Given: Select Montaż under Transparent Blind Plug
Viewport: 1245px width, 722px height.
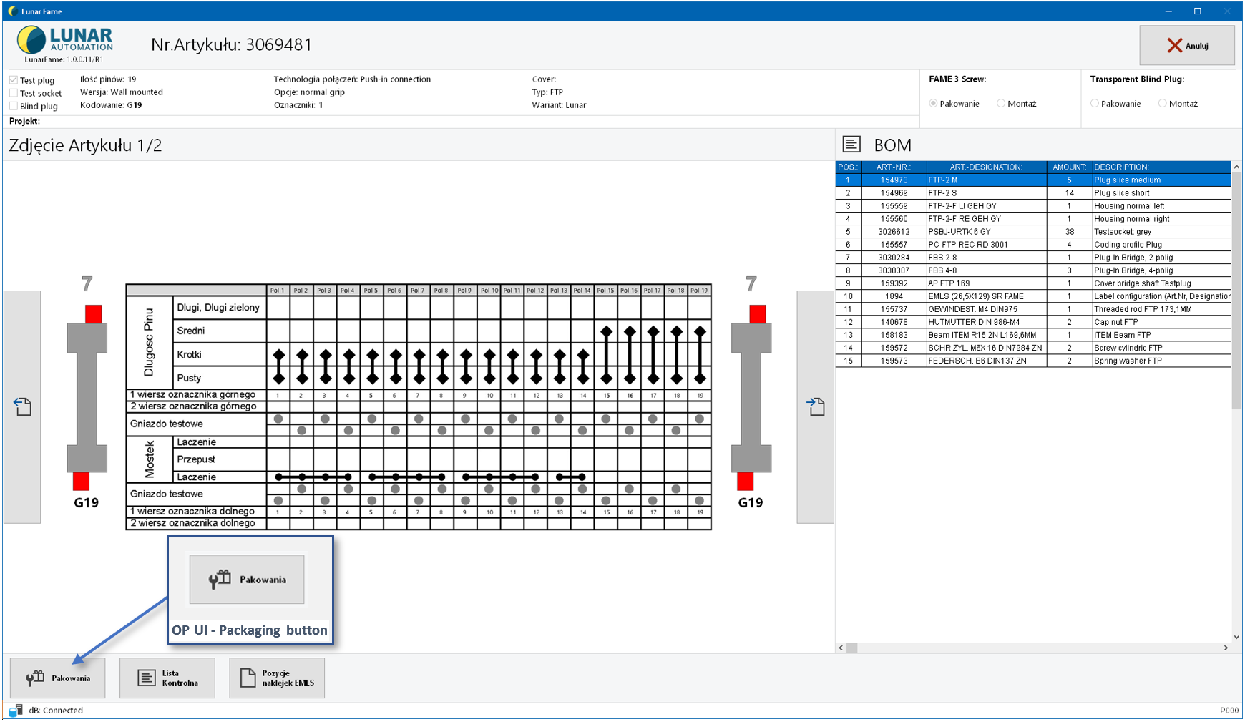Looking at the screenshot, I should pos(1163,104).
